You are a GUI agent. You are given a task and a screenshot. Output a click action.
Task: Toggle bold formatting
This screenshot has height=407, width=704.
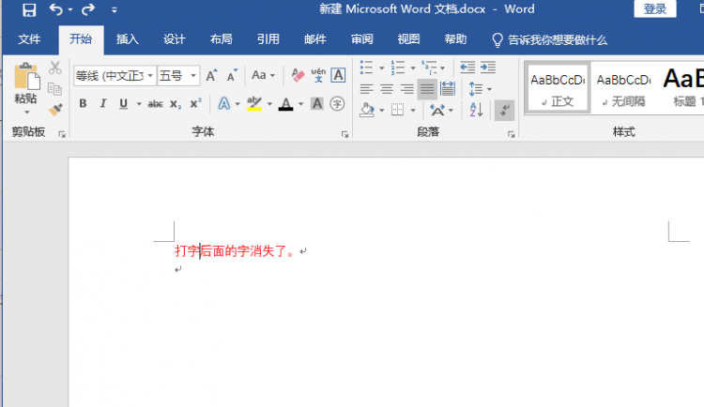point(83,104)
